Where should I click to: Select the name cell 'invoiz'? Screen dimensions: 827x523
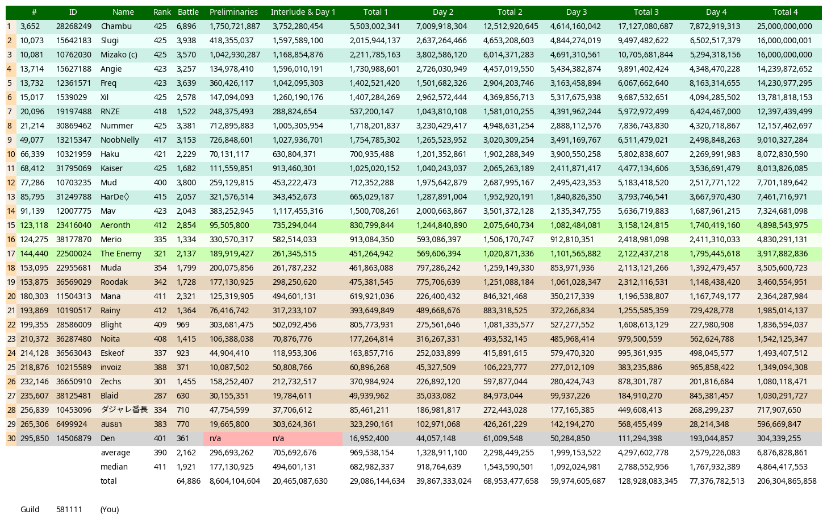tap(111, 367)
